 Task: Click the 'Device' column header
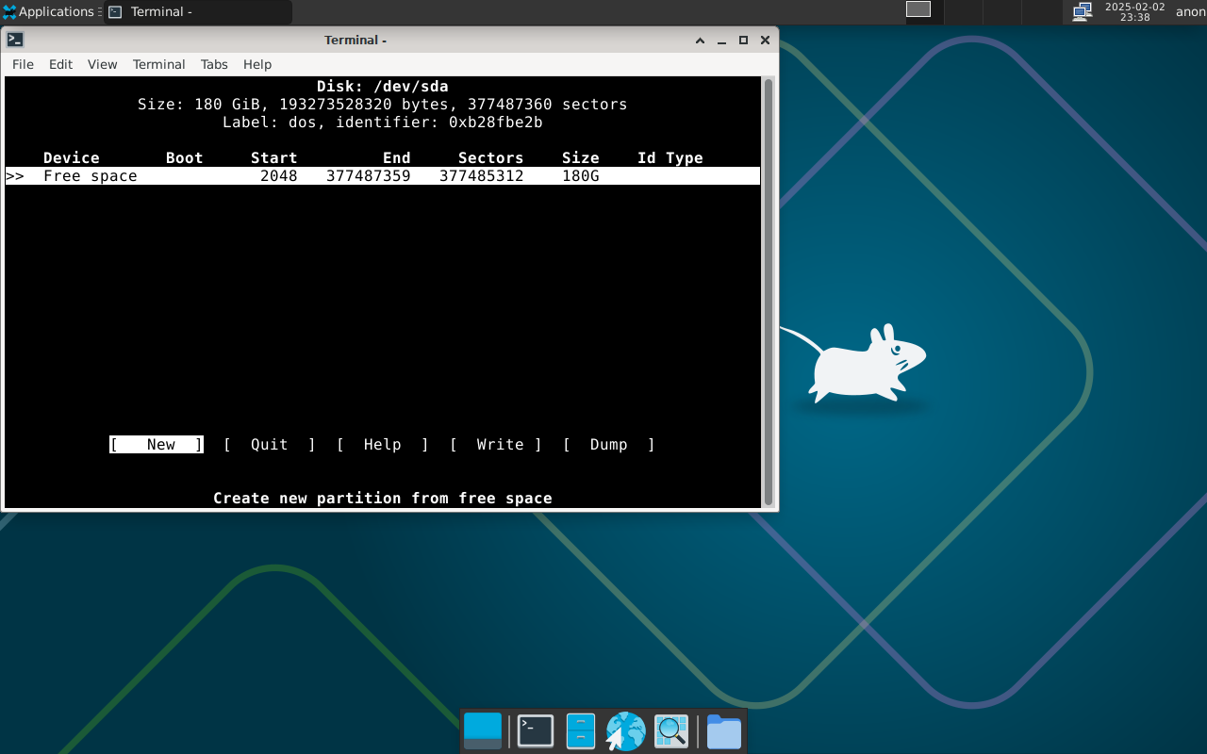pyautogui.click(x=72, y=158)
